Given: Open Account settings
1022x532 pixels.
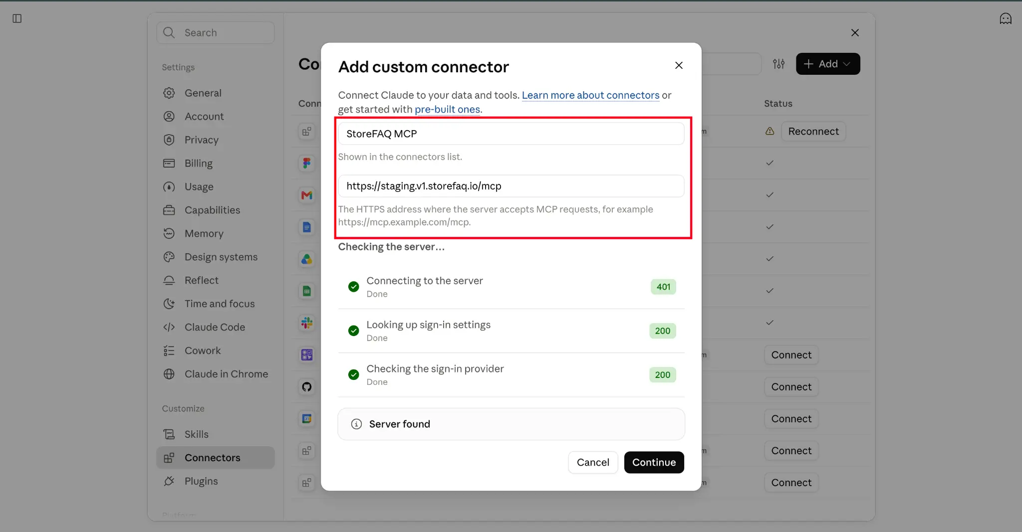Looking at the screenshot, I should pos(216,116).
